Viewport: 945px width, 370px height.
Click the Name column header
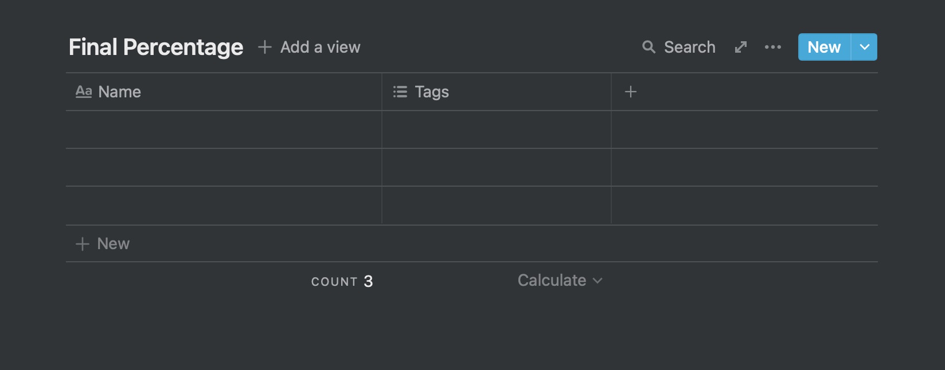point(119,92)
